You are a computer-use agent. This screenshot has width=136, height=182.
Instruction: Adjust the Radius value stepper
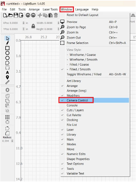(x=12, y=141)
